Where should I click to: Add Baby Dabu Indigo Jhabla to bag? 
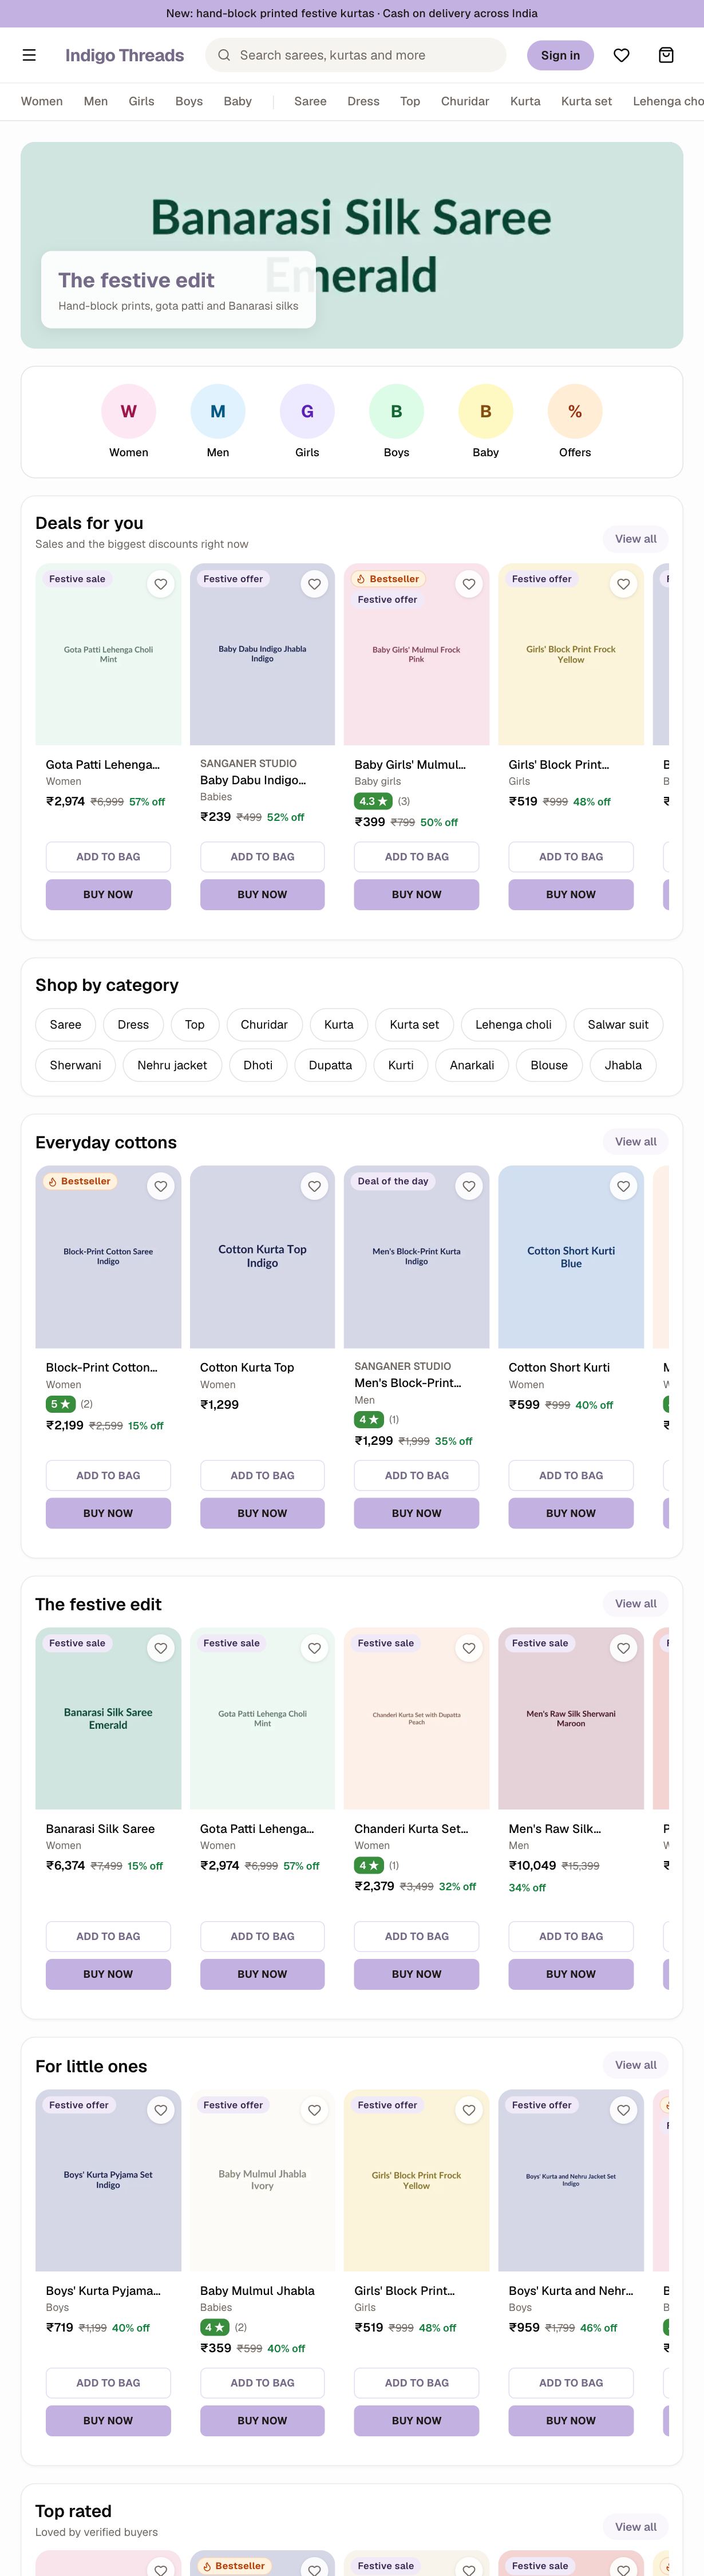[x=262, y=857]
